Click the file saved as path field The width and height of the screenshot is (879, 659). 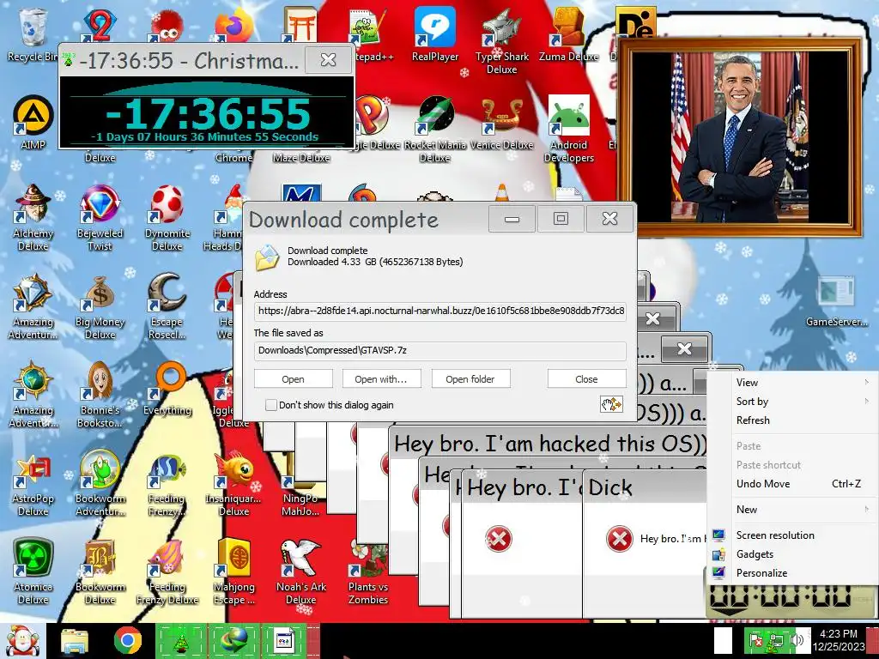(439, 351)
